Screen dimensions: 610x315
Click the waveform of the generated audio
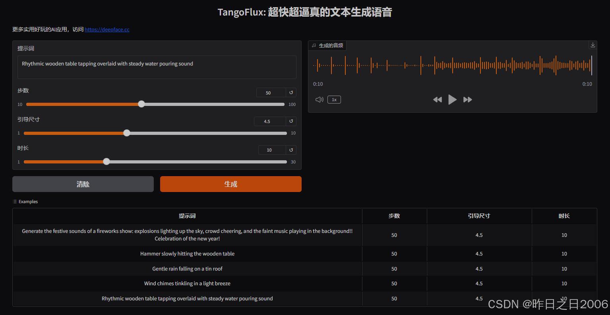[452, 65]
